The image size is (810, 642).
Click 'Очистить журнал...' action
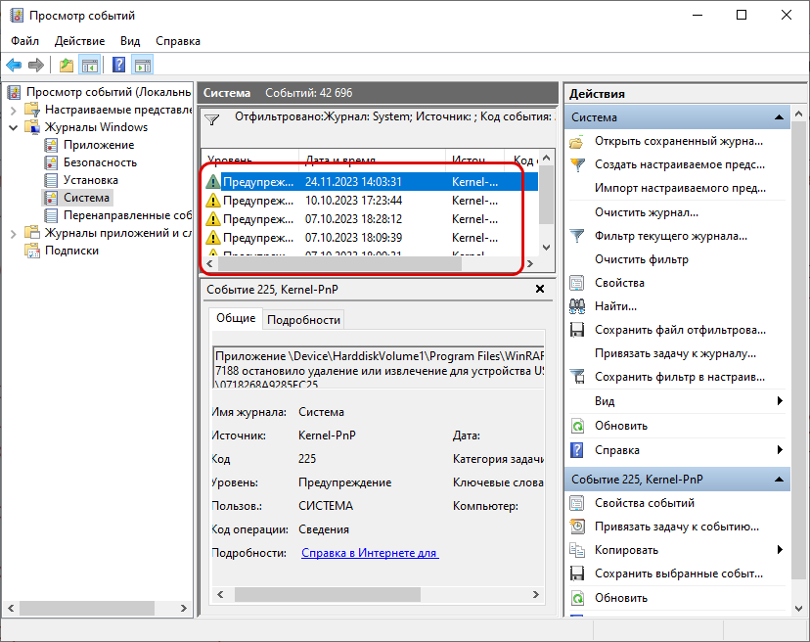click(646, 212)
